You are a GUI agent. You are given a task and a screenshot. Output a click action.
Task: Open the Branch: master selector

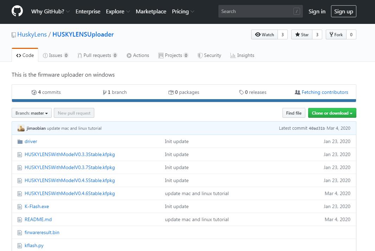32,113
